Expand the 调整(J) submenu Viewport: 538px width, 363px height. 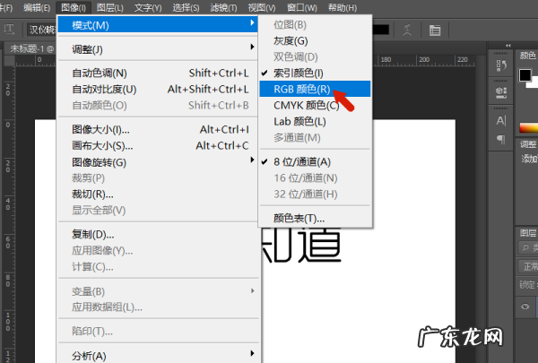158,49
